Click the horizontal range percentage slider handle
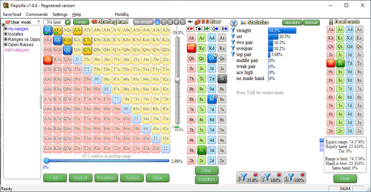371x192 pixels. (x=47, y=161)
